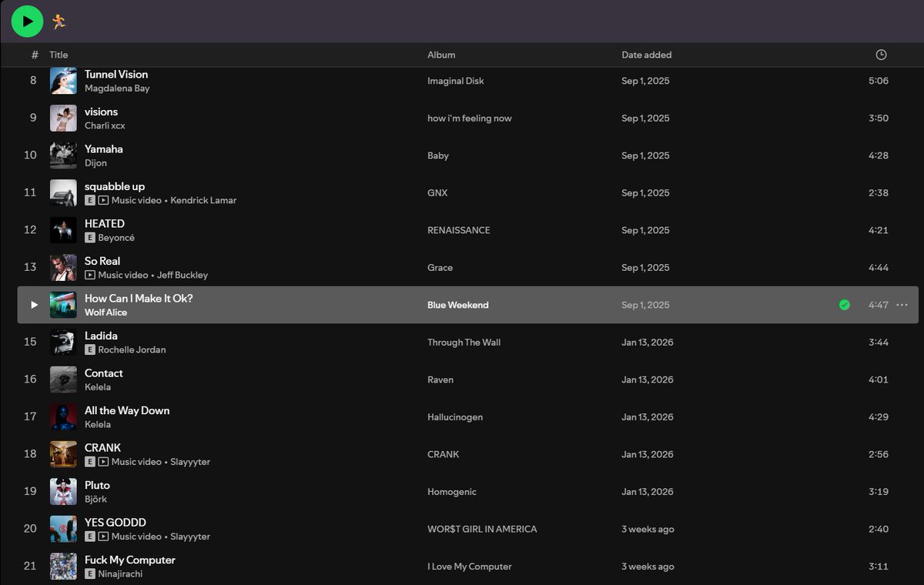
Task: Play How Can I Make It Ok? track
Action: point(34,305)
